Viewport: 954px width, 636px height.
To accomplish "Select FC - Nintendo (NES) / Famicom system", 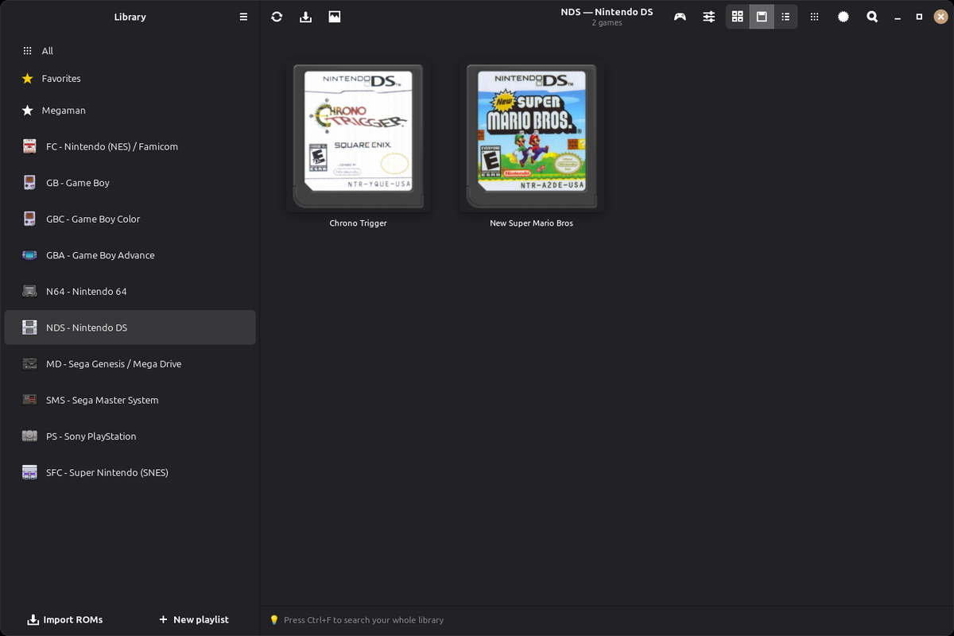I will pos(130,146).
